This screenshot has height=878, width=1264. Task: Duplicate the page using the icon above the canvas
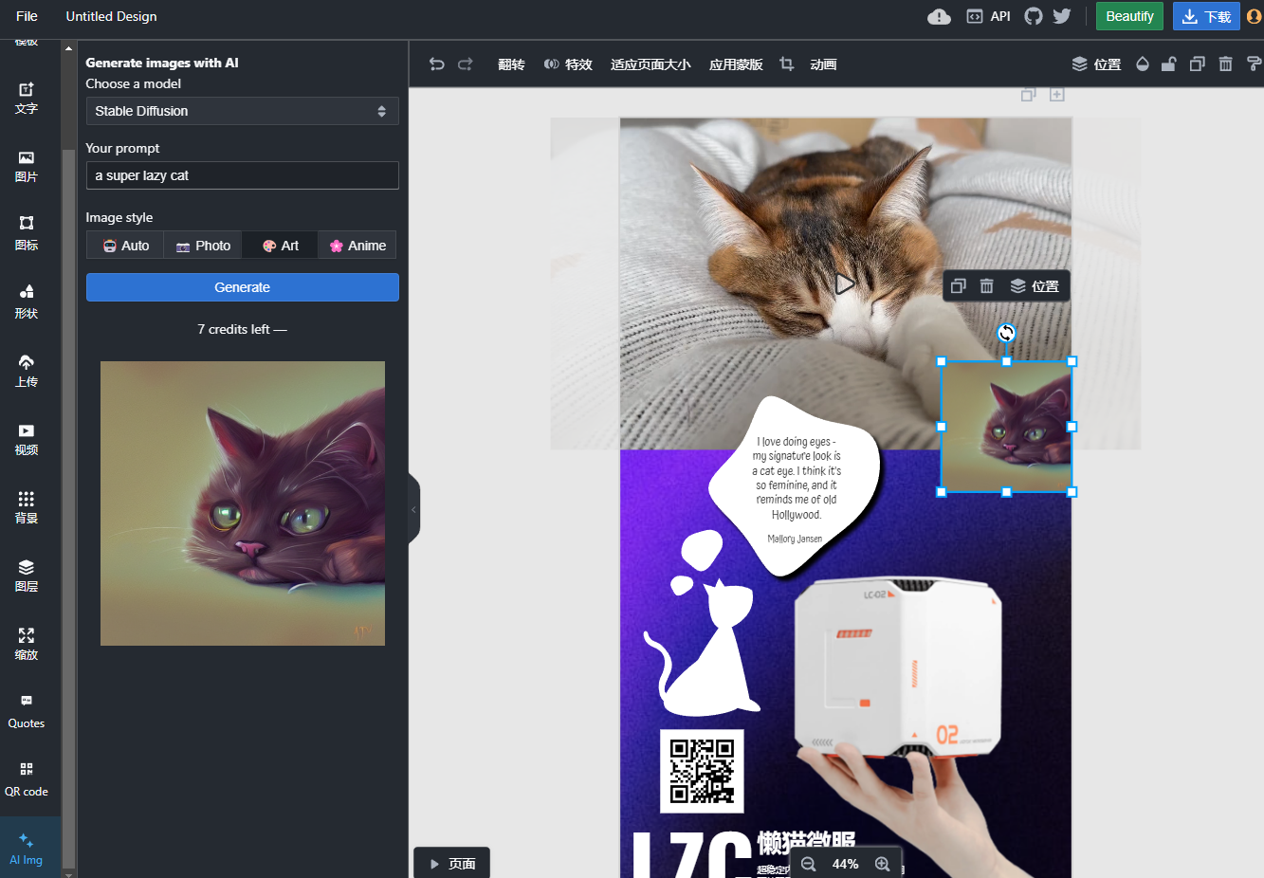[x=1029, y=95]
